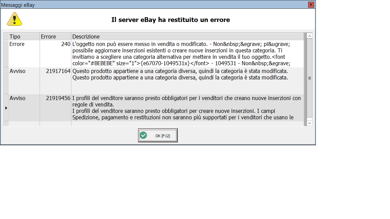Click the green checkmark icon on OK

click(x=143, y=135)
